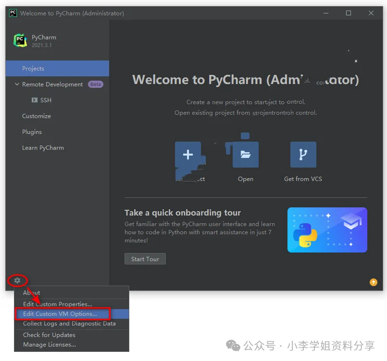The image size is (387, 361).
Task: Maximize the PyCharm window
Action: pyautogui.click(x=349, y=13)
